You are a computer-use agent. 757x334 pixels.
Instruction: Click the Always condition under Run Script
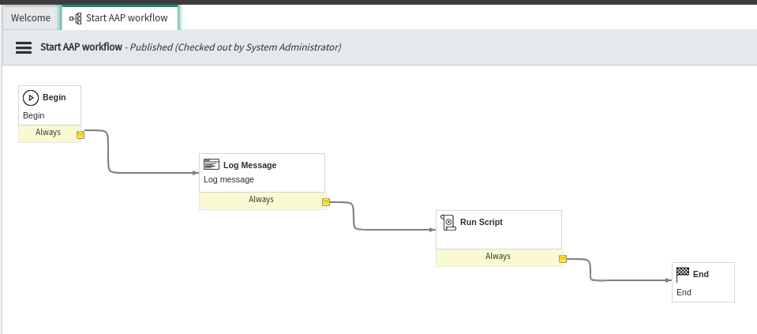click(x=498, y=257)
